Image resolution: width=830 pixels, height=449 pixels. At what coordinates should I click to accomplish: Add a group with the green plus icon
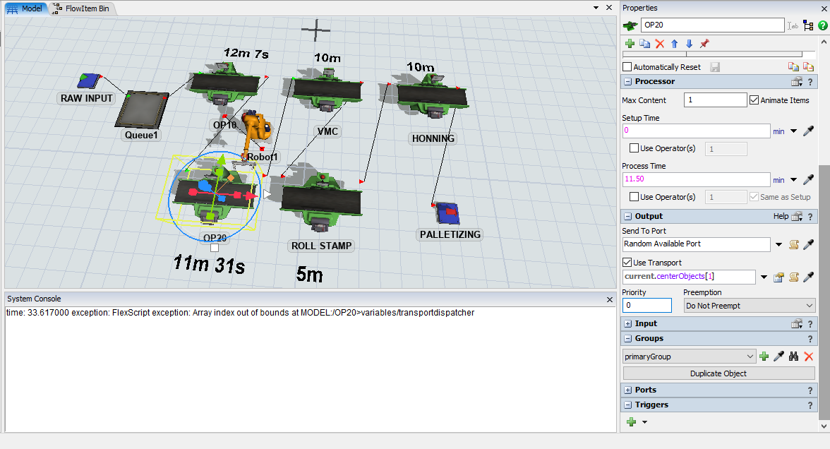click(764, 357)
